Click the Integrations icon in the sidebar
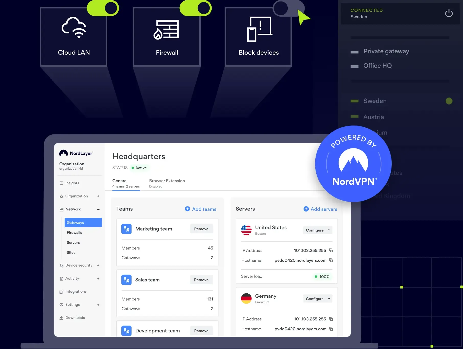This screenshot has height=349, width=463. tap(61, 292)
